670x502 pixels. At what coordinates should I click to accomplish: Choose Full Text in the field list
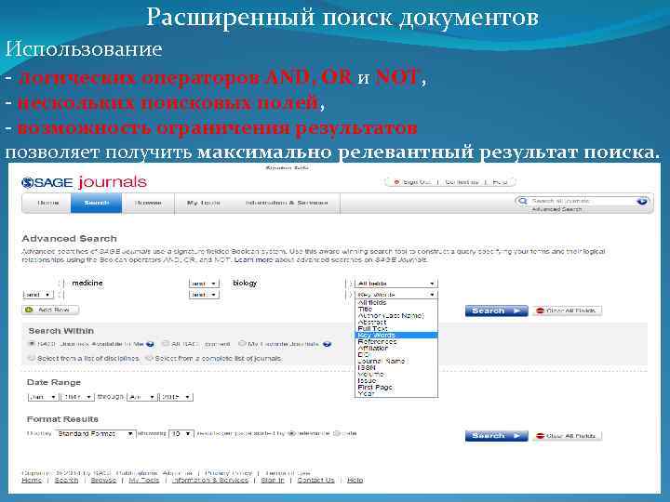pos(396,329)
